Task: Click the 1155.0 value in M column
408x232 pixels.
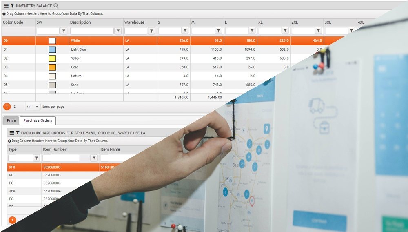Action: tap(216, 49)
